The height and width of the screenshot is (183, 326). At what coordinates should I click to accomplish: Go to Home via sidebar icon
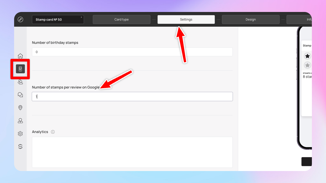point(20,56)
